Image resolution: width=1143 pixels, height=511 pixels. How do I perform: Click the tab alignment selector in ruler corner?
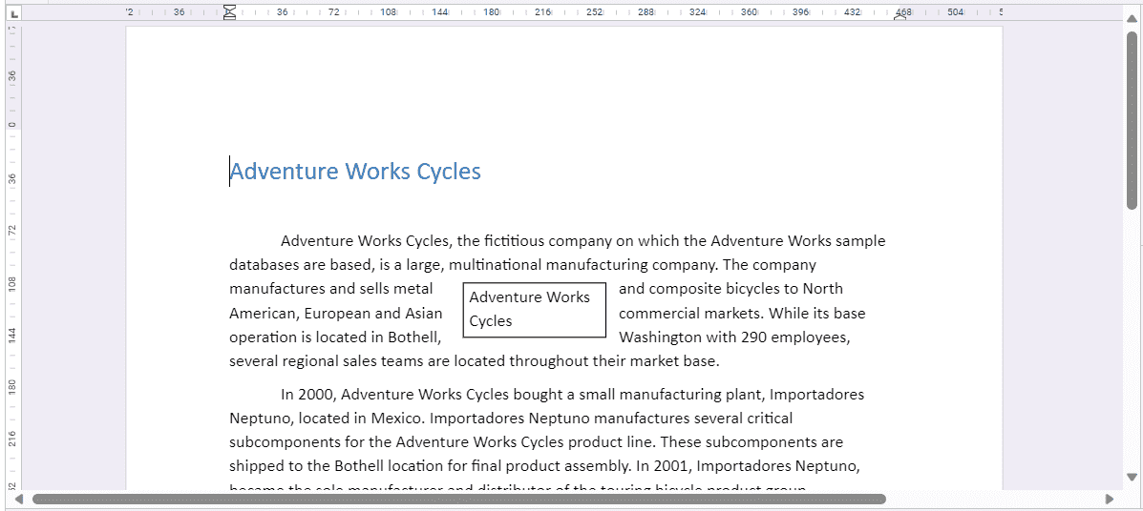[12, 13]
